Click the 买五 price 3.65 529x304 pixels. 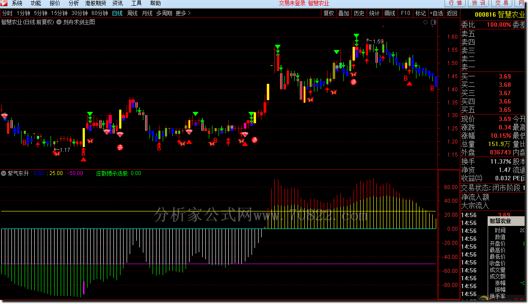click(505, 110)
